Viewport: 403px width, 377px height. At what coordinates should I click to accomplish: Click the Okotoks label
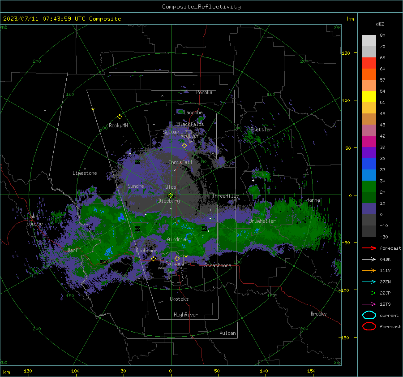(x=179, y=299)
